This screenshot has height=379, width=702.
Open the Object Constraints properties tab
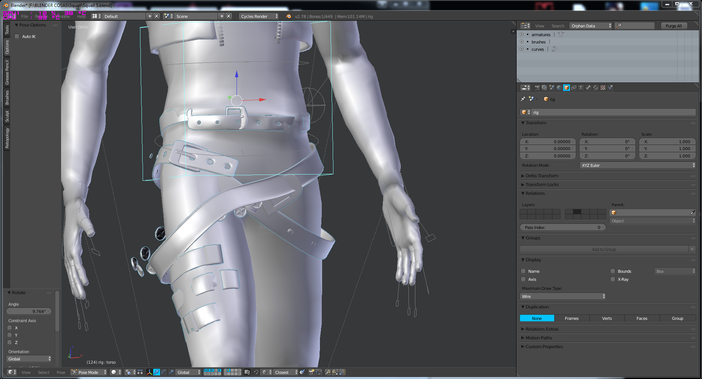click(x=574, y=88)
